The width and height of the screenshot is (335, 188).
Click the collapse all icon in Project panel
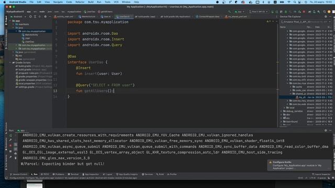(x=40, y=16)
